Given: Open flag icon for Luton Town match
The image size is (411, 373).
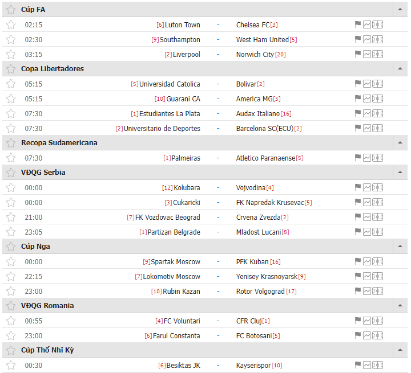Looking at the screenshot, I should point(357,24).
